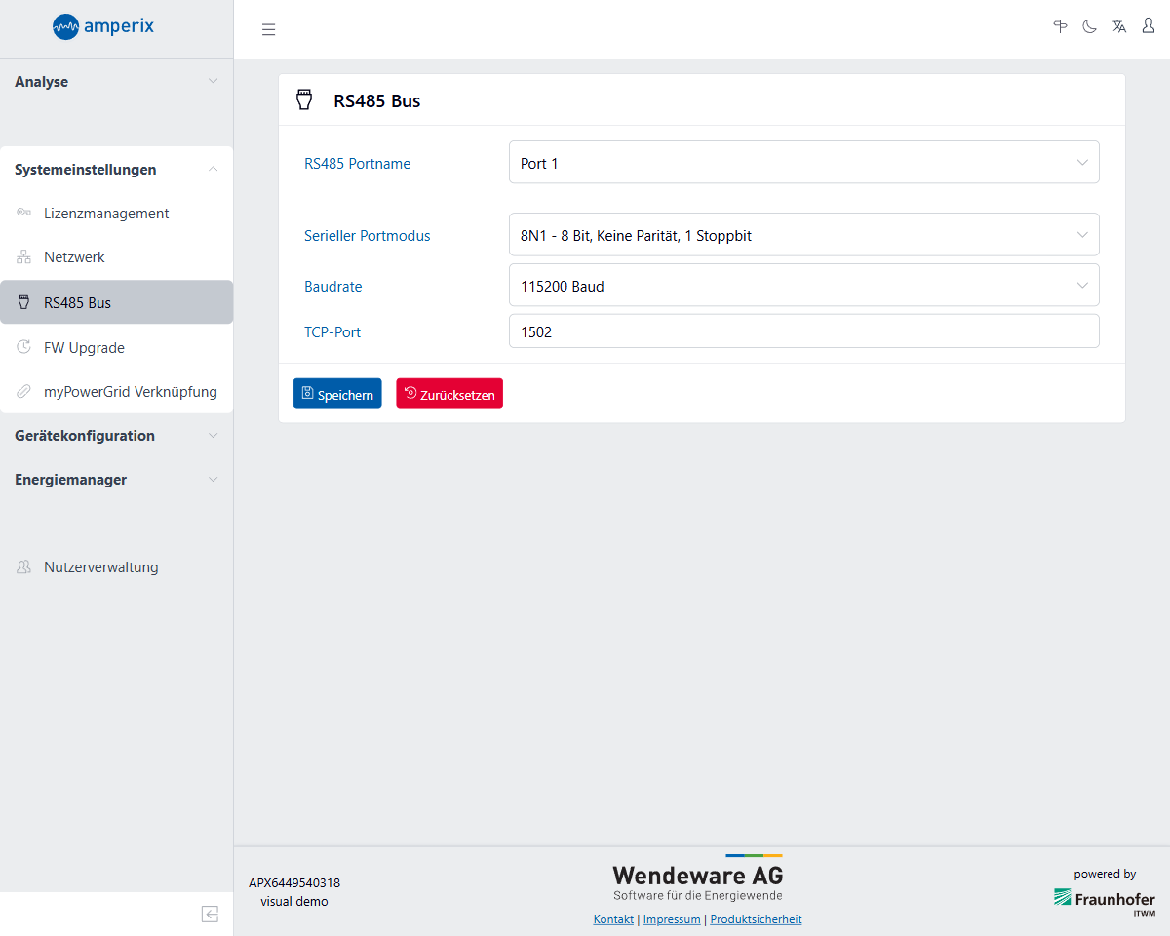
Task: Collapse sidebar using bottom arrow icon
Action: pyautogui.click(x=210, y=914)
